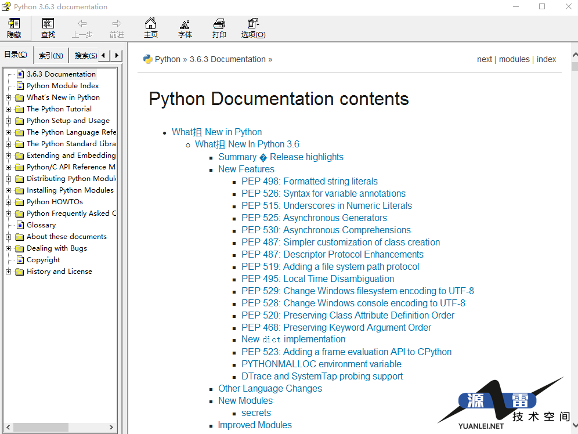Click the Dealing with Bugs folder icon
Image resolution: width=578 pixels, height=434 pixels.
(x=20, y=248)
